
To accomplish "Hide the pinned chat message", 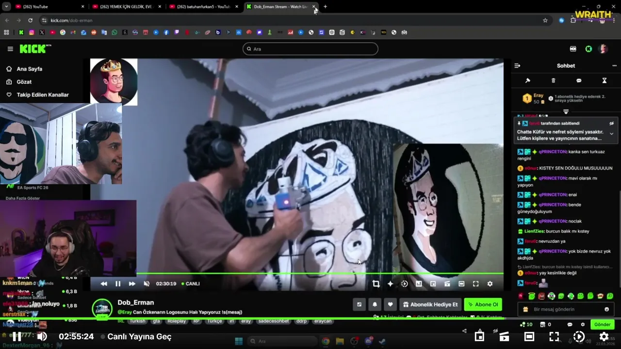I will 611,124.
